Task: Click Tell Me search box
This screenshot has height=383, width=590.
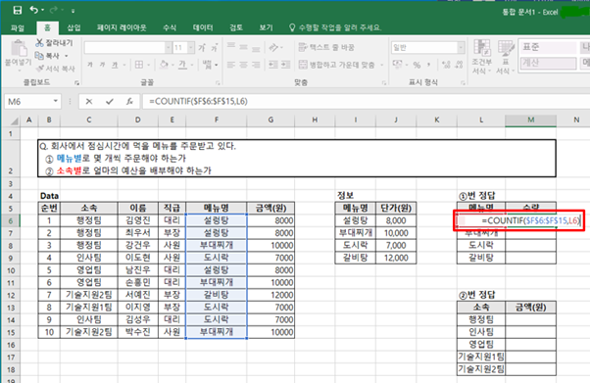Action: tap(335, 27)
